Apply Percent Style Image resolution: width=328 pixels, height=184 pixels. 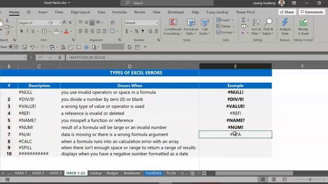tap(137, 31)
